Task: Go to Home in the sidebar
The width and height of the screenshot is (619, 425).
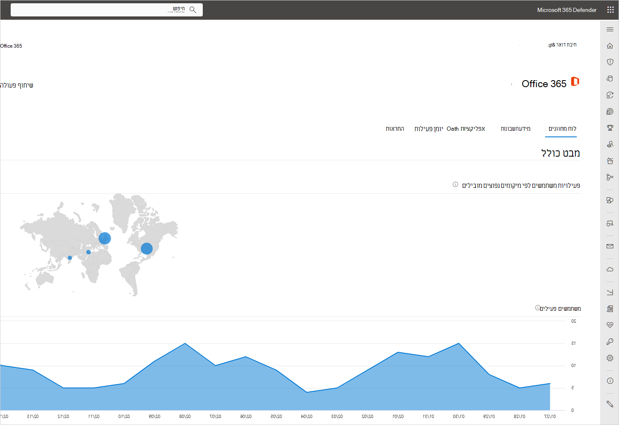Action: tap(610, 46)
